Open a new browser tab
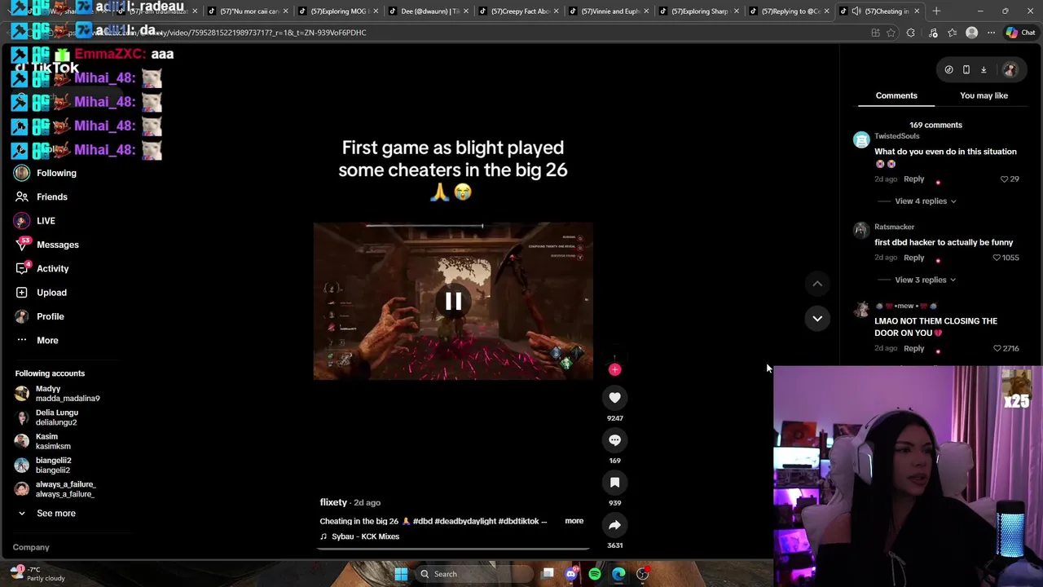Screen dimensions: 1043x587 coord(936,11)
